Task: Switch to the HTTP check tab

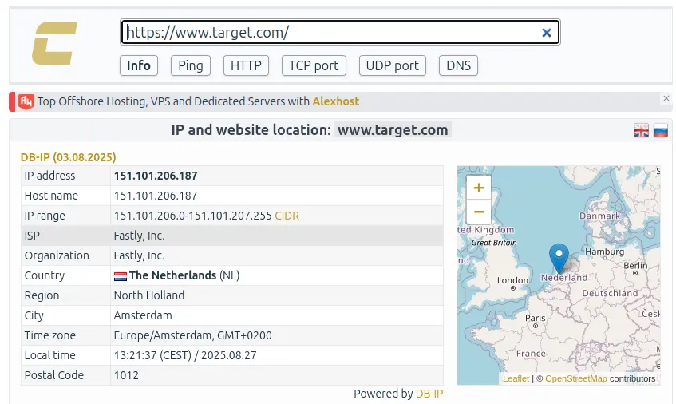Action: point(246,65)
